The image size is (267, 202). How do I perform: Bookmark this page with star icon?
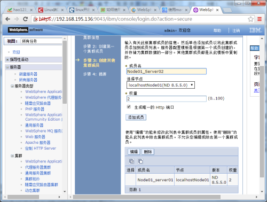[x=250, y=19]
